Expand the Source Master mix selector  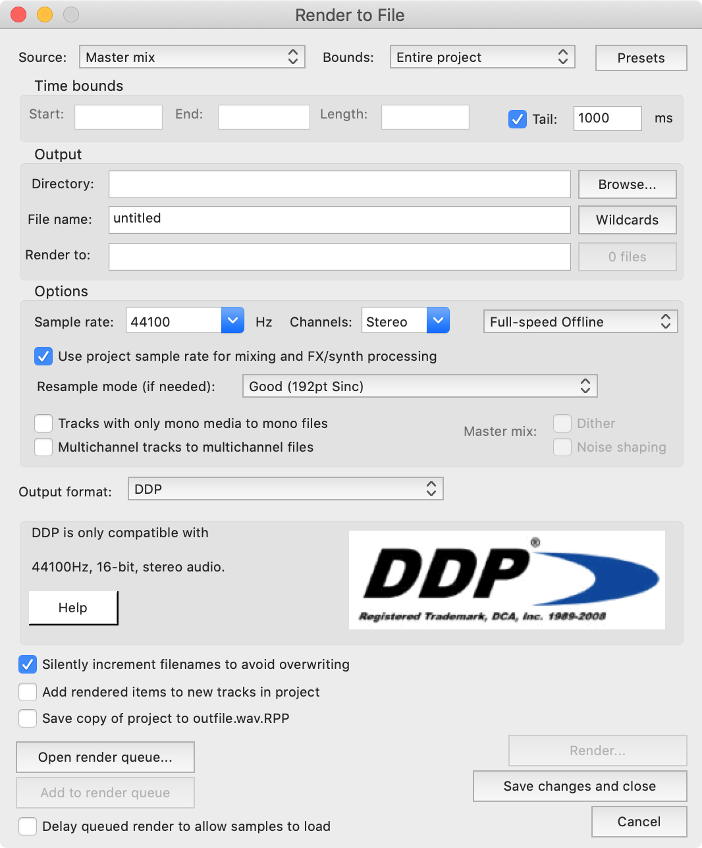click(x=192, y=57)
